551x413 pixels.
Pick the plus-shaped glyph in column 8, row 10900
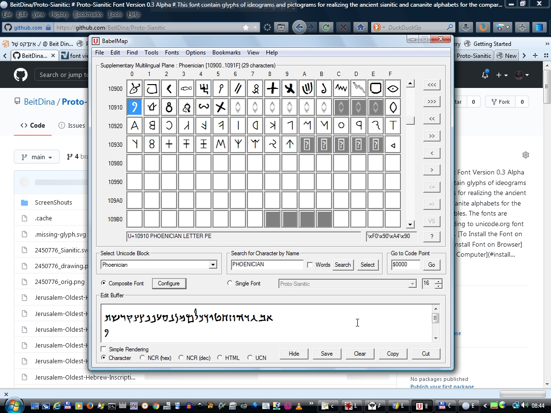tap(272, 88)
